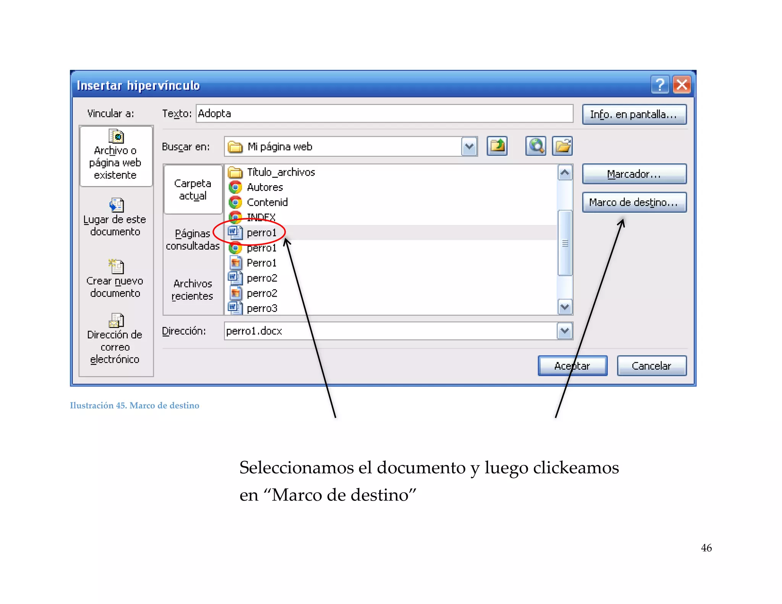Click the help question mark icon
Image resolution: width=782 pixels, height=604 pixels.
point(660,85)
